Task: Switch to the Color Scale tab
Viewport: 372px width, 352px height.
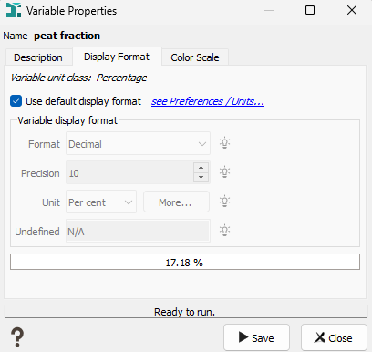Action: click(195, 57)
